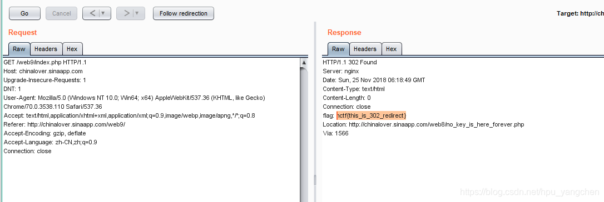
Task: Click response Connection: close line
Action: (x=346, y=107)
